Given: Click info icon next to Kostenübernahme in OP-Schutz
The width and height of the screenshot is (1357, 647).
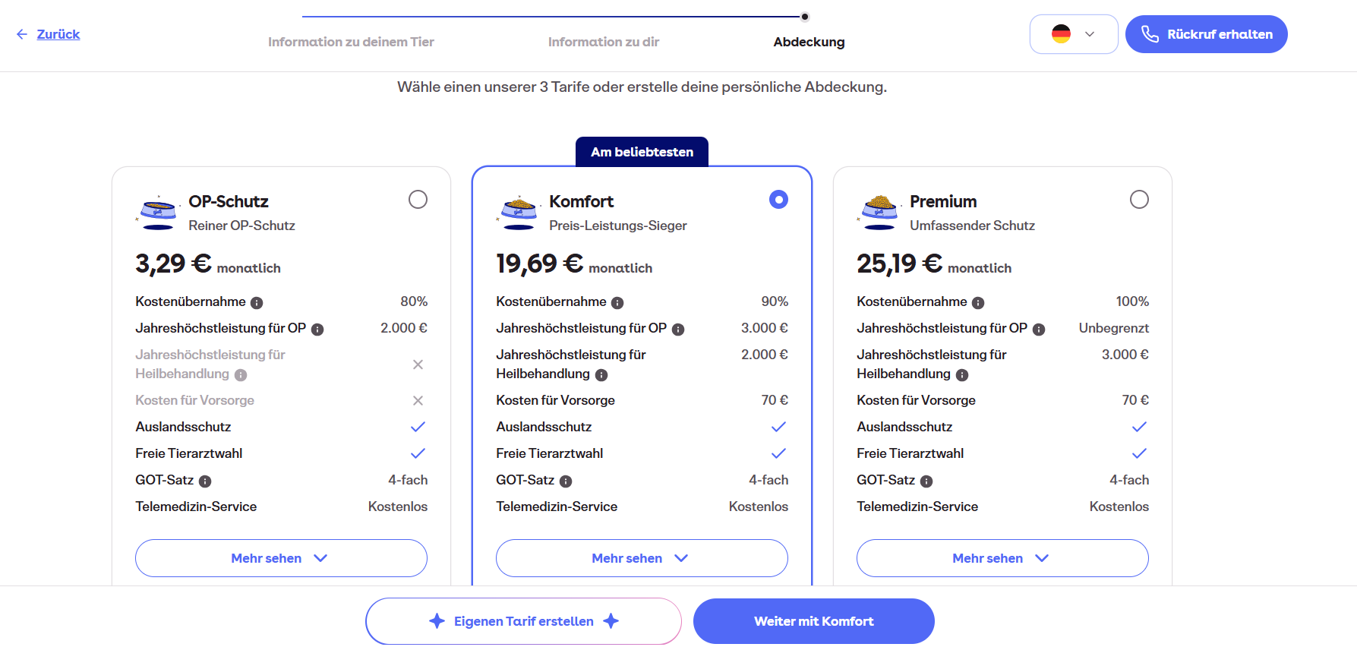Looking at the screenshot, I should [x=257, y=303].
